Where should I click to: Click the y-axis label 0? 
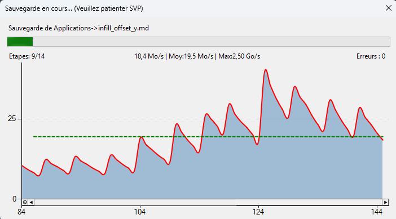(14, 199)
